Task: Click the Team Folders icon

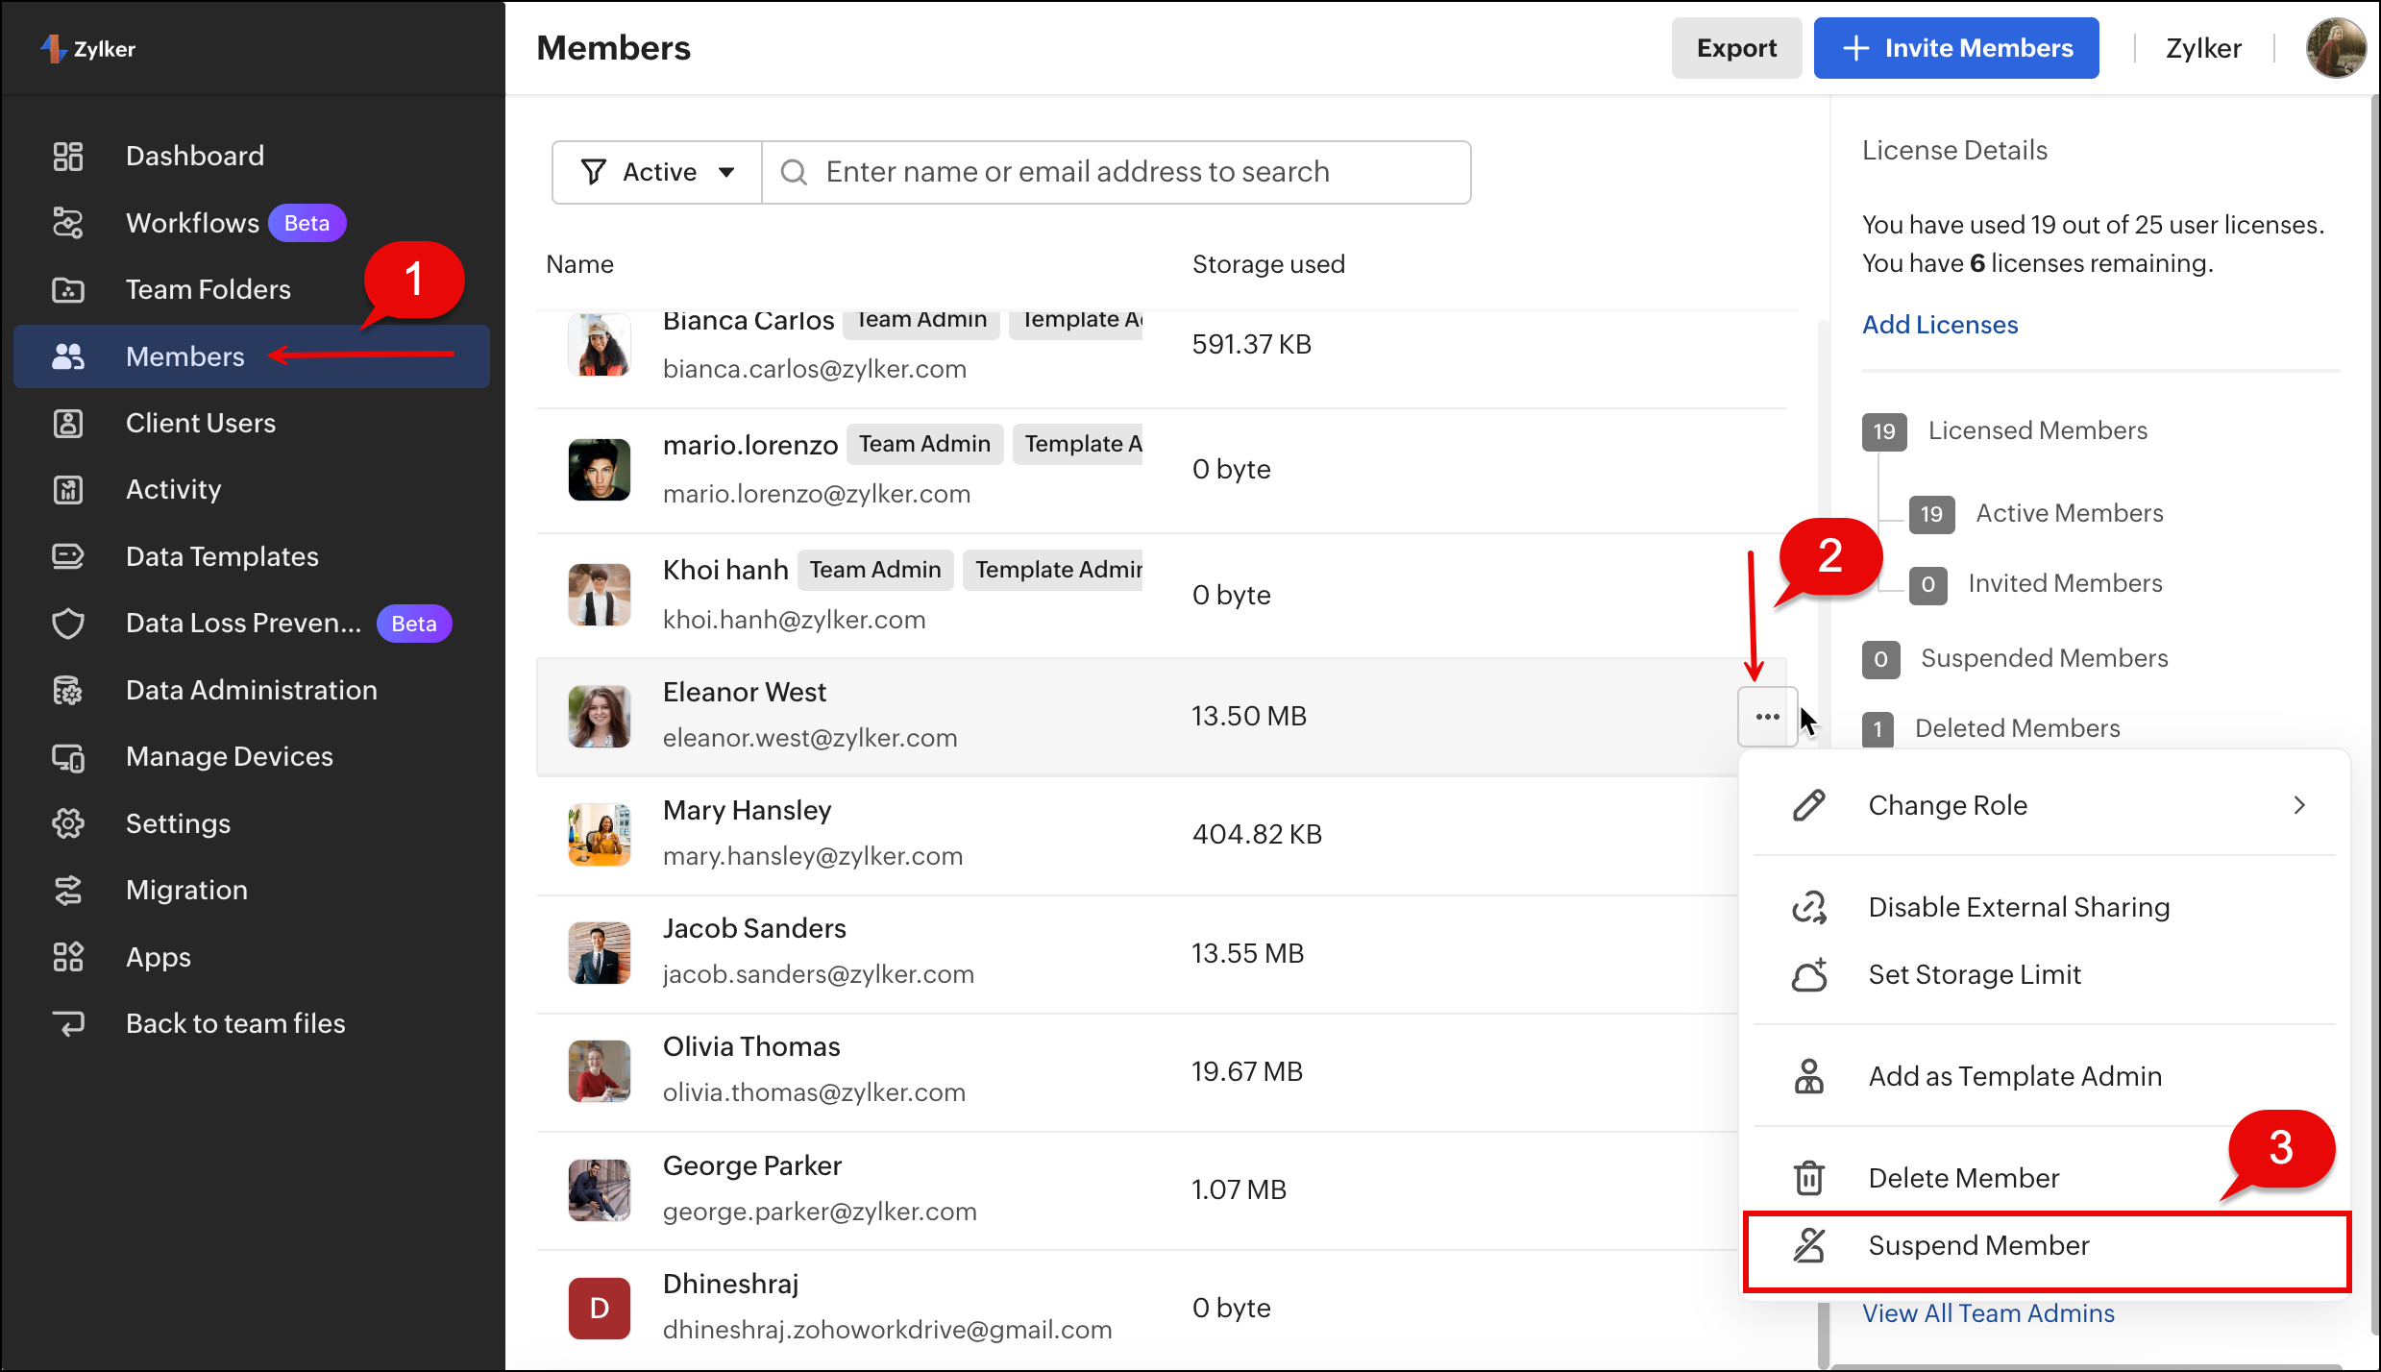Action: coord(67,289)
